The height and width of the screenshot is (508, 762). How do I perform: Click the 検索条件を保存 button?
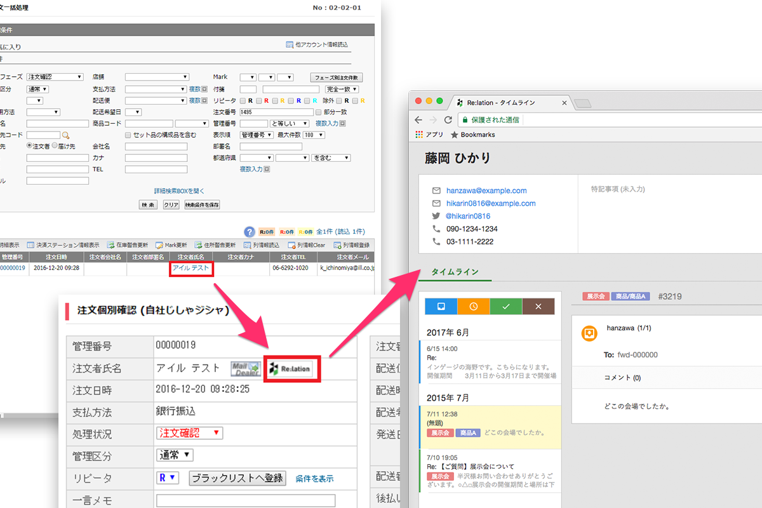pyautogui.click(x=202, y=204)
